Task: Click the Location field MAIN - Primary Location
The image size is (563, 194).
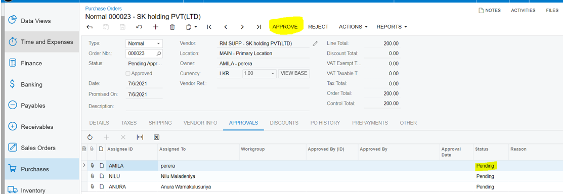Action: click(x=263, y=54)
